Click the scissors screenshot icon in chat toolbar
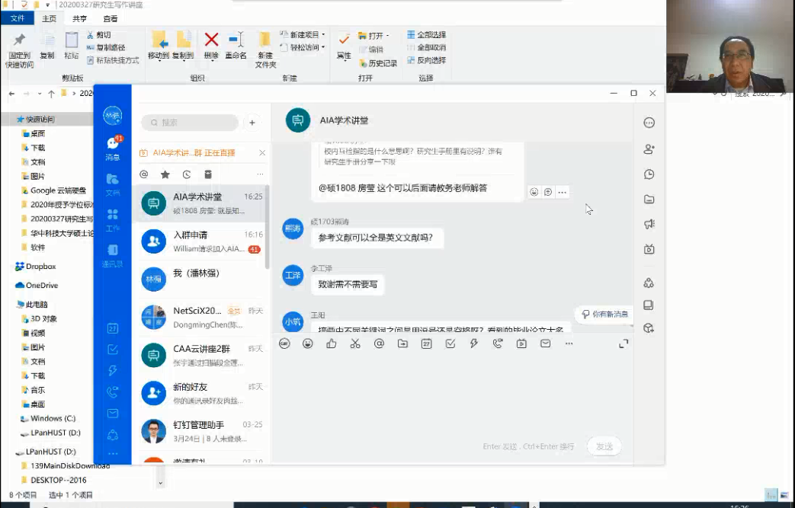The width and height of the screenshot is (795, 508). click(x=355, y=343)
